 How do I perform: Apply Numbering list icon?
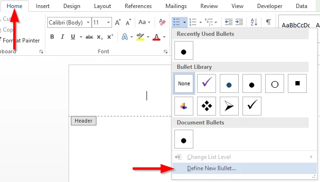coord(193,22)
